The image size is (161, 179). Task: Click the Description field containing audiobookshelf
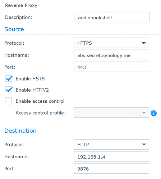112,17
